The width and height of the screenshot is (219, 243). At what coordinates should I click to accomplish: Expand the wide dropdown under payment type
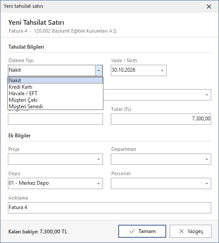coord(207,95)
